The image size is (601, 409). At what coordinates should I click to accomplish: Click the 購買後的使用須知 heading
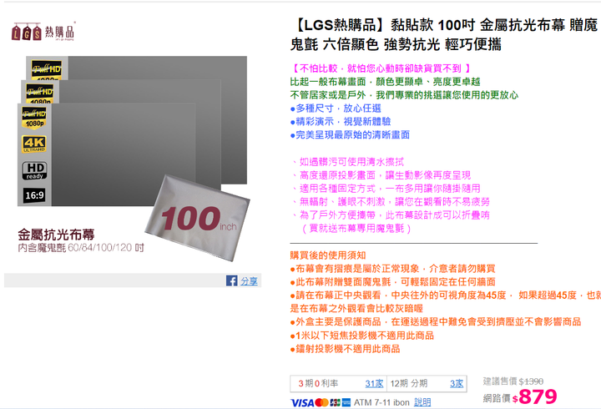pos(328,255)
